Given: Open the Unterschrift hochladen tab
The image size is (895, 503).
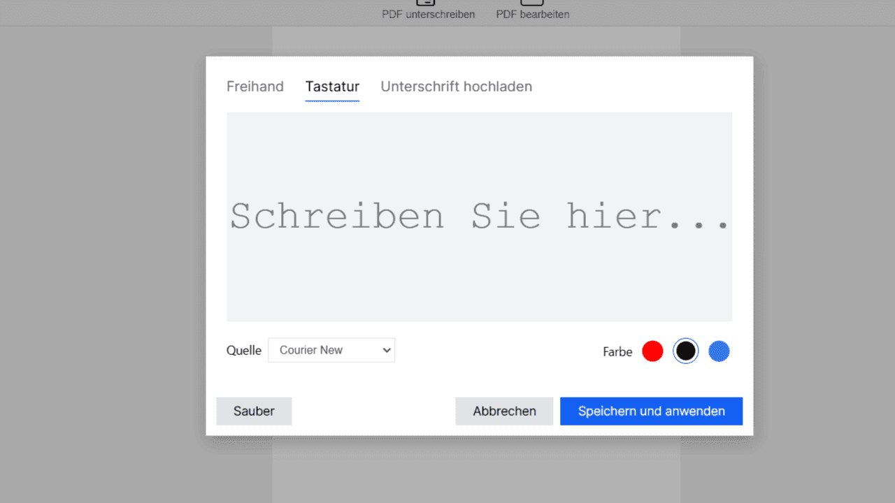Looking at the screenshot, I should [456, 87].
